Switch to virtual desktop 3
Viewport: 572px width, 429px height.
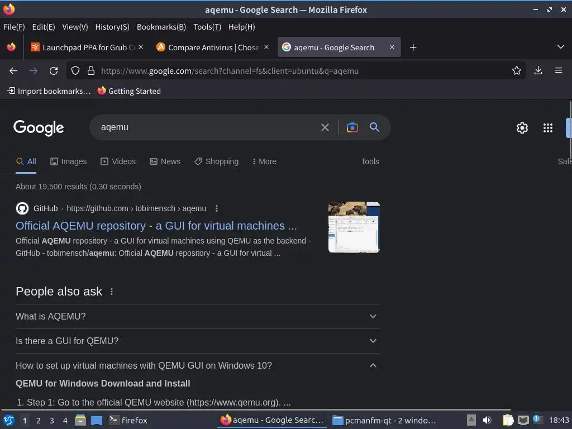pos(52,421)
